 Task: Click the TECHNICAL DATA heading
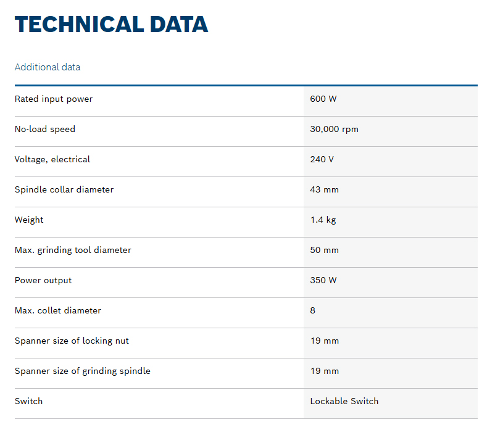[x=111, y=24]
